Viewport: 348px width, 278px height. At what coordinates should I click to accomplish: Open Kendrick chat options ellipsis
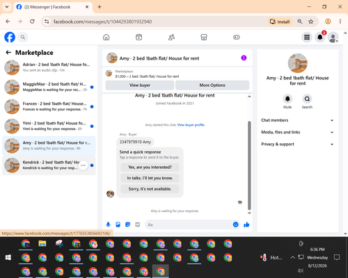pyautogui.click(x=83, y=165)
